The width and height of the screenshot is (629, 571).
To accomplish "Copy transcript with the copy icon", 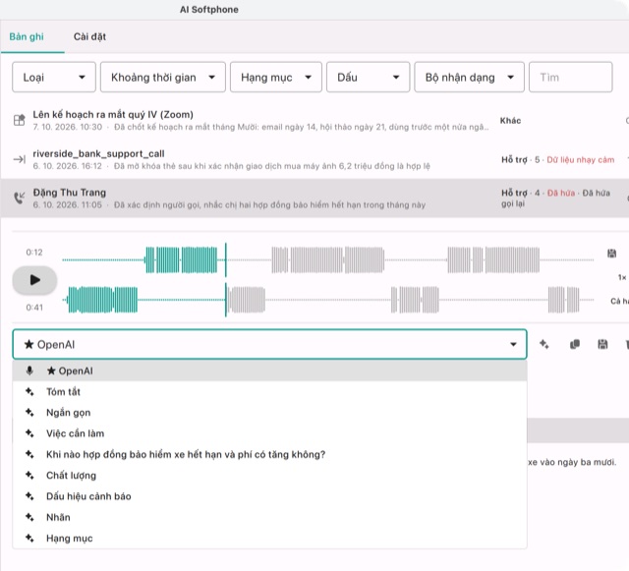I will (574, 344).
